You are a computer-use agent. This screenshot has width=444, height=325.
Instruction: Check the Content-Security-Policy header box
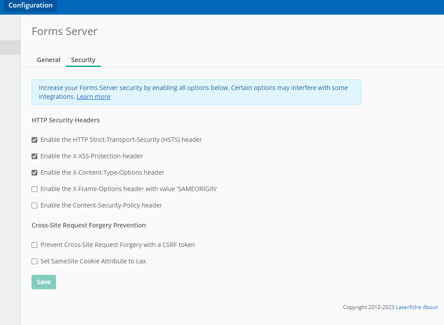click(35, 206)
